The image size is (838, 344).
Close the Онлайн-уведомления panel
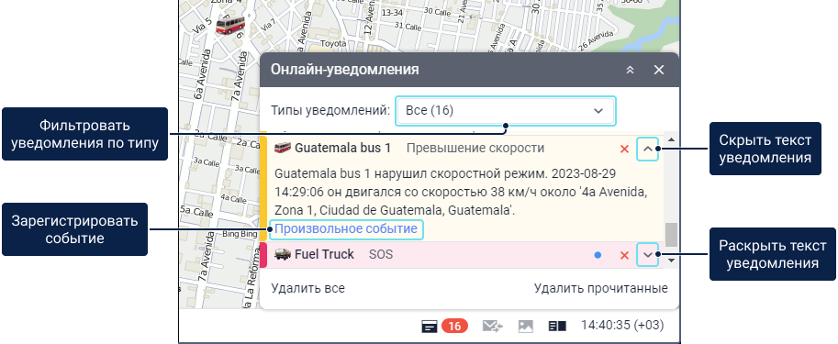click(659, 70)
